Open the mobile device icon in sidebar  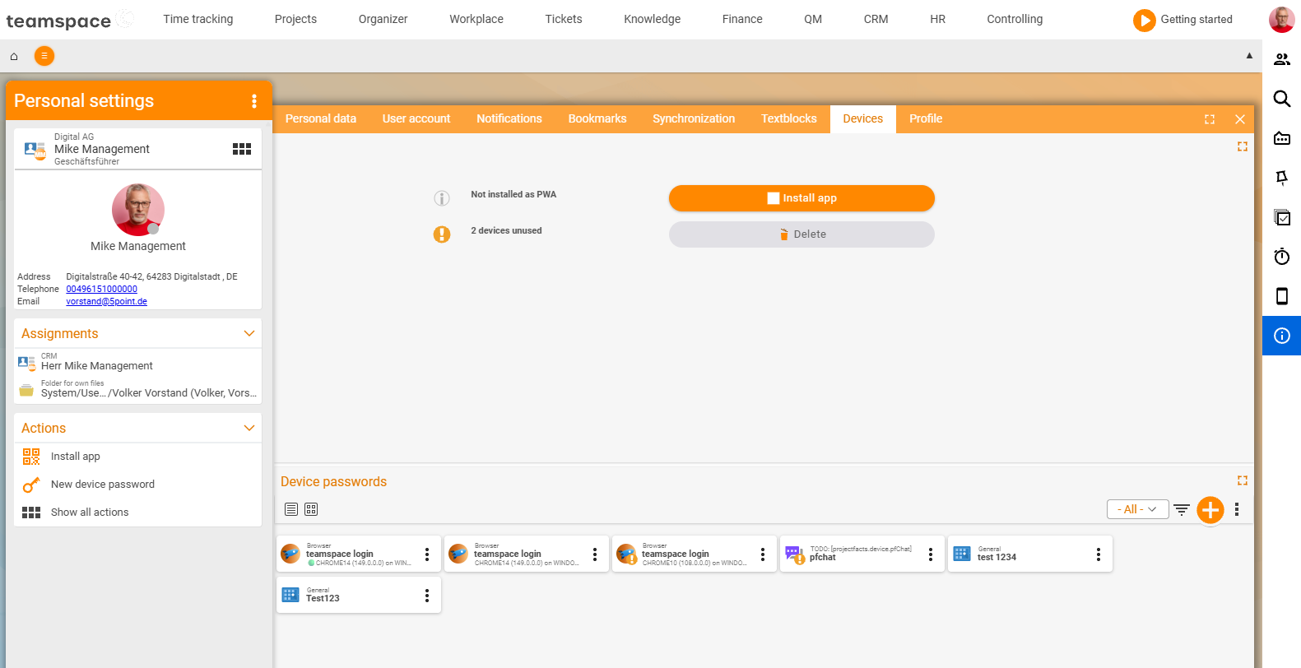point(1281,296)
